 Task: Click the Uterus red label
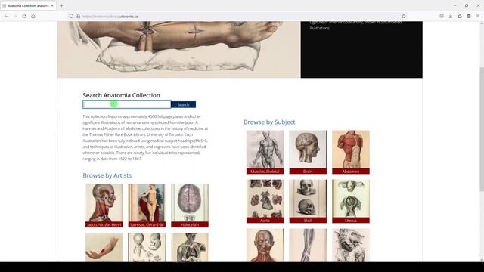coord(351,221)
